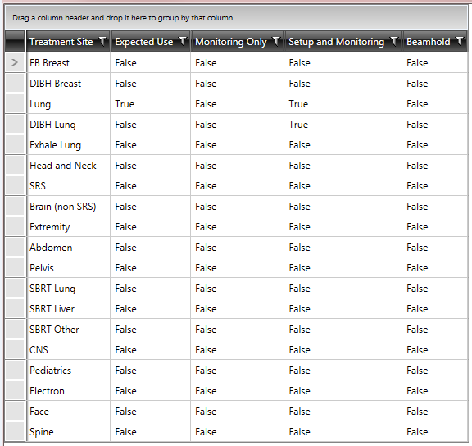Sort by Monitoring Only column header

(x=231, y=42)
